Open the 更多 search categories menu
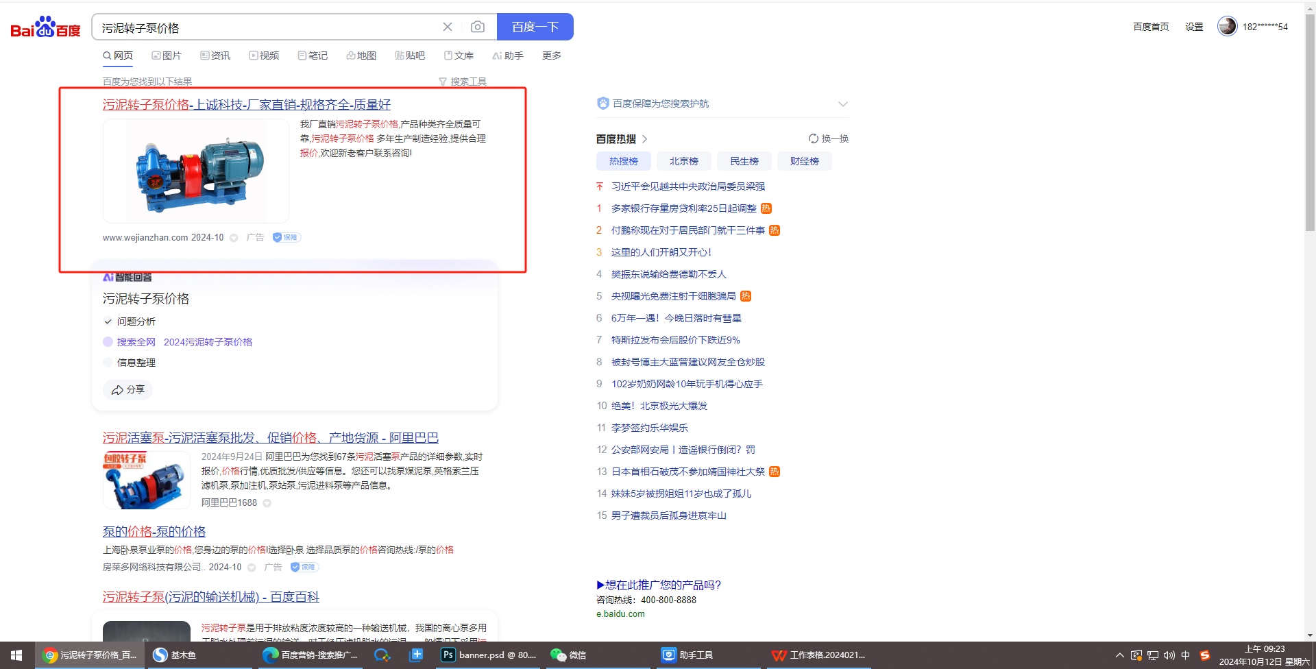Viewport: 1316px width, 669px height. coord(551,56)
